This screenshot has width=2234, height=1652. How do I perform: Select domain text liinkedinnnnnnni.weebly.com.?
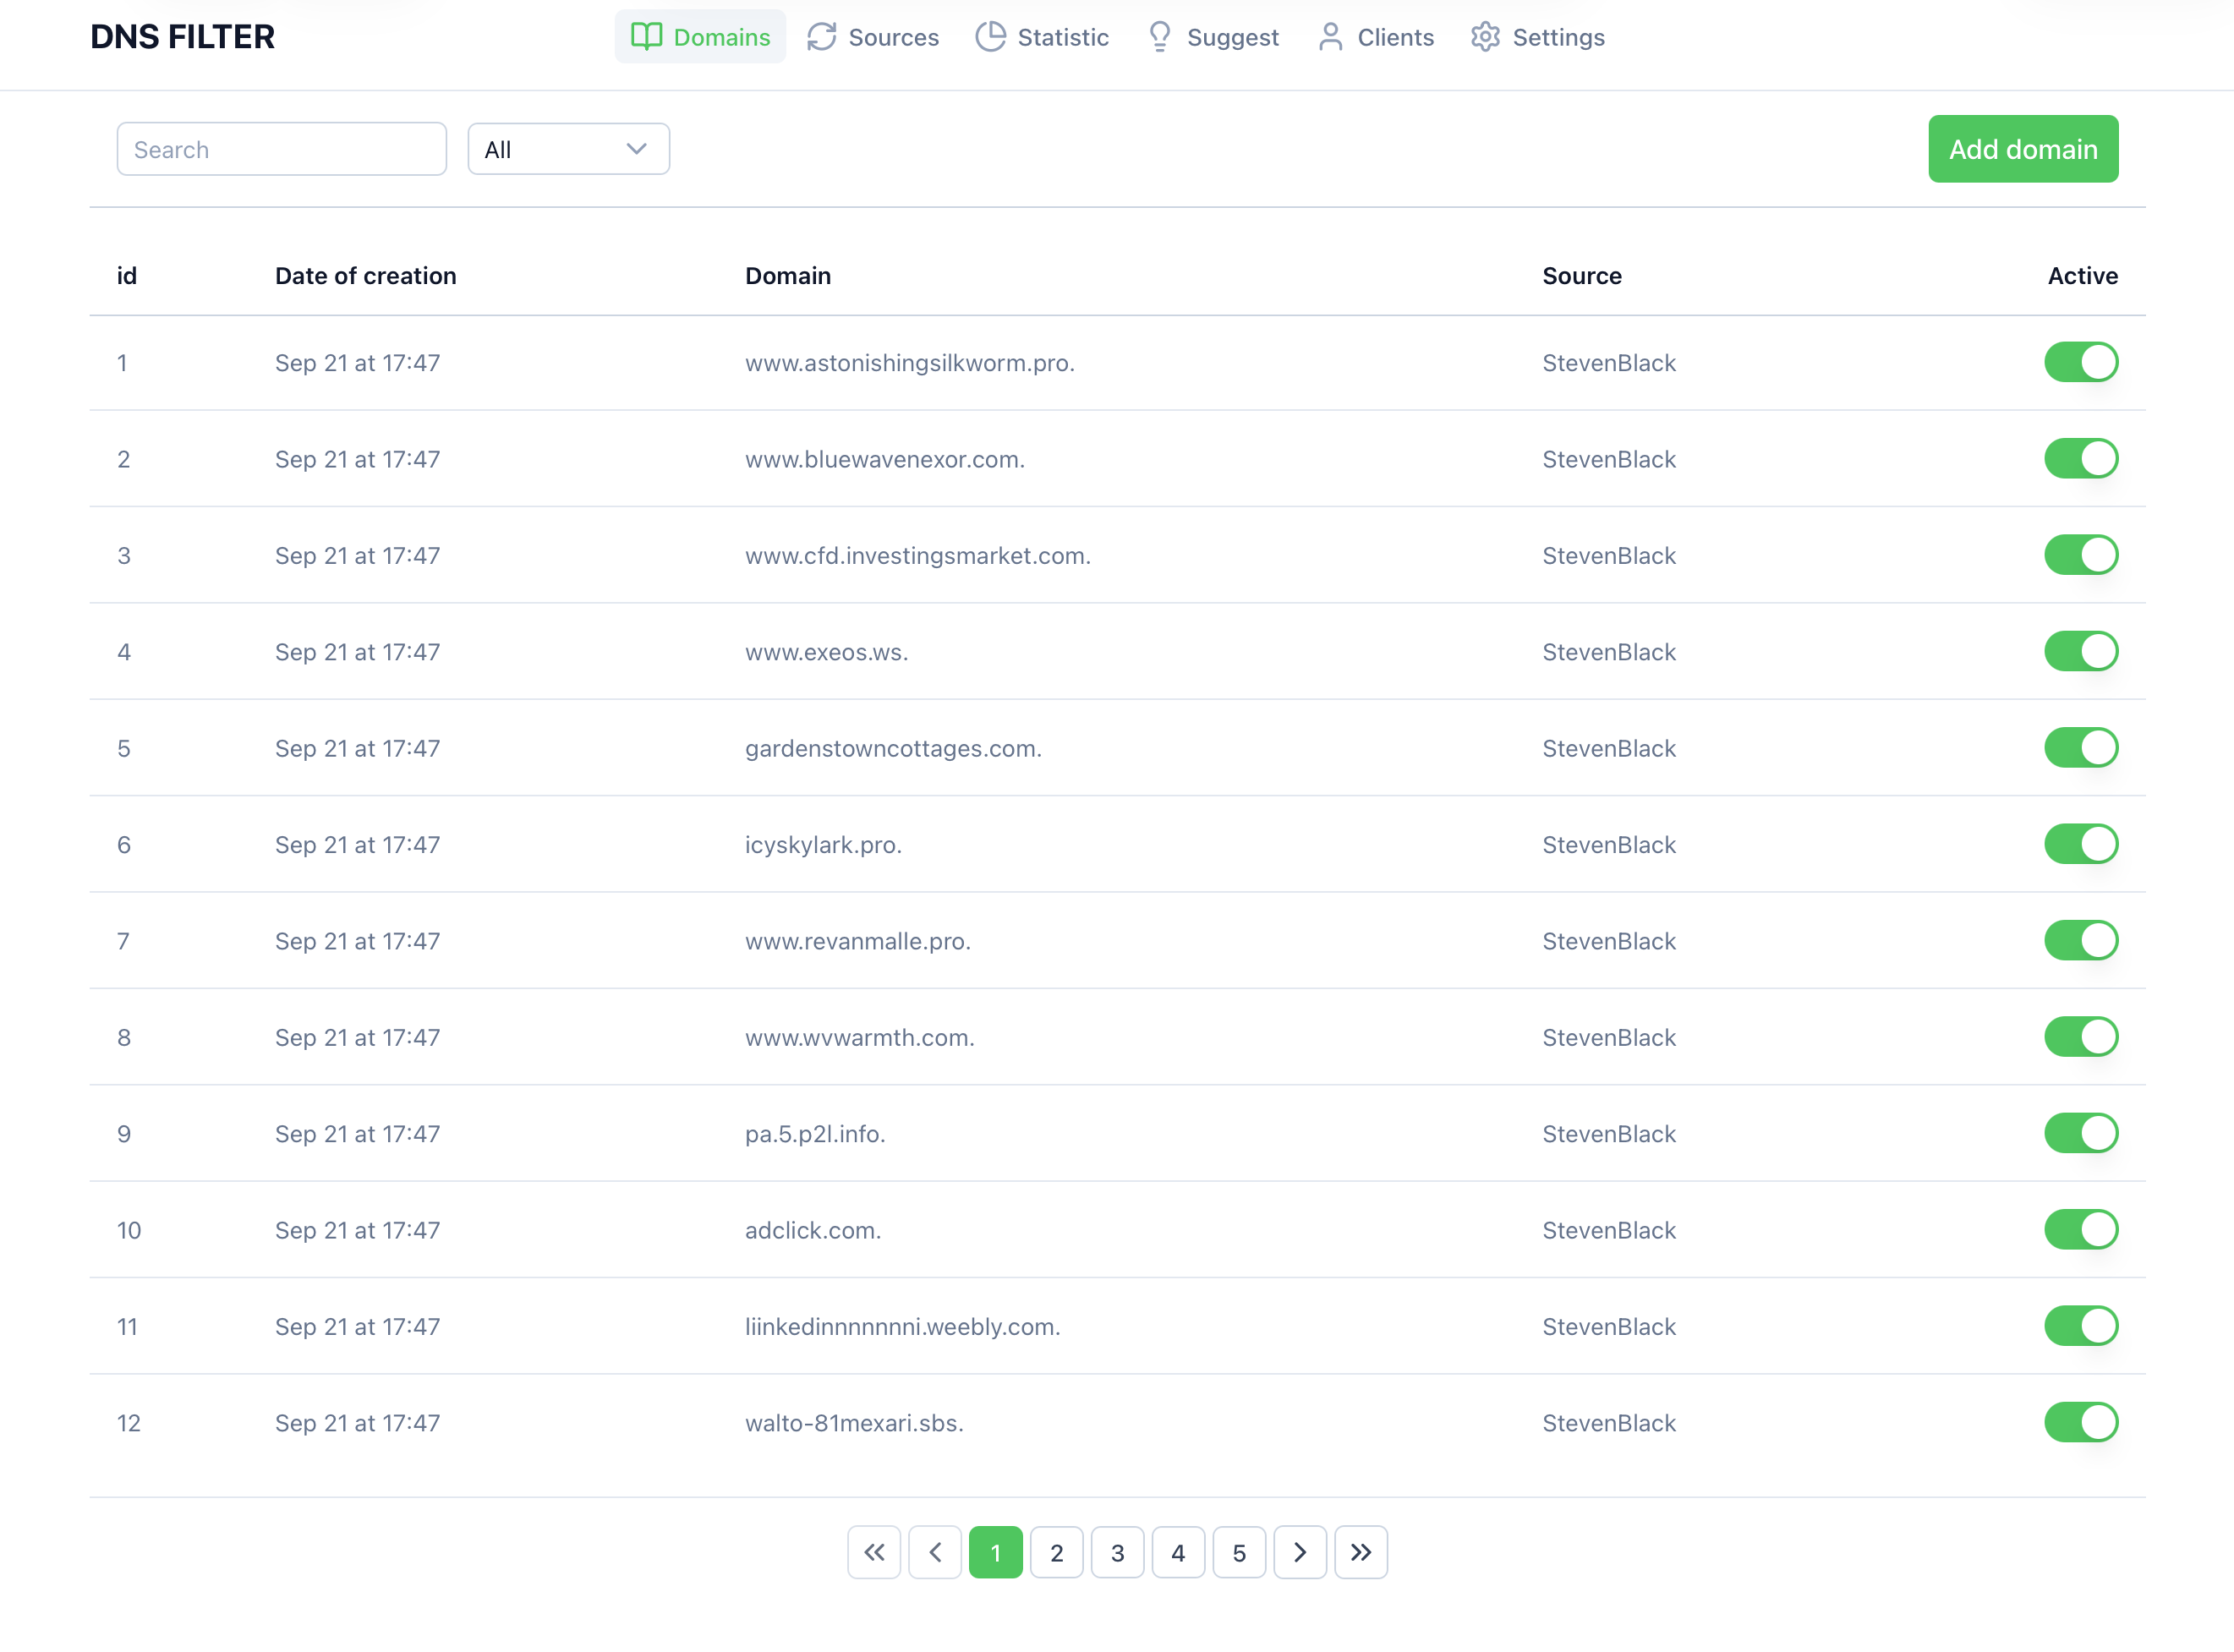click(903, 1327)
